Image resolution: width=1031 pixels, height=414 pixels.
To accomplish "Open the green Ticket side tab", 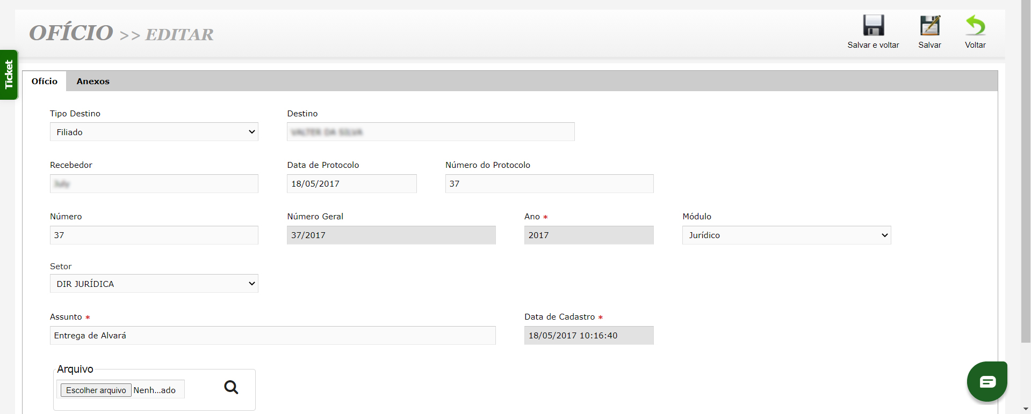I will 9,75.
